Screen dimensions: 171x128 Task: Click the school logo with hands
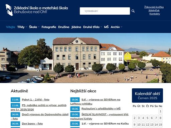pos(9,10)
